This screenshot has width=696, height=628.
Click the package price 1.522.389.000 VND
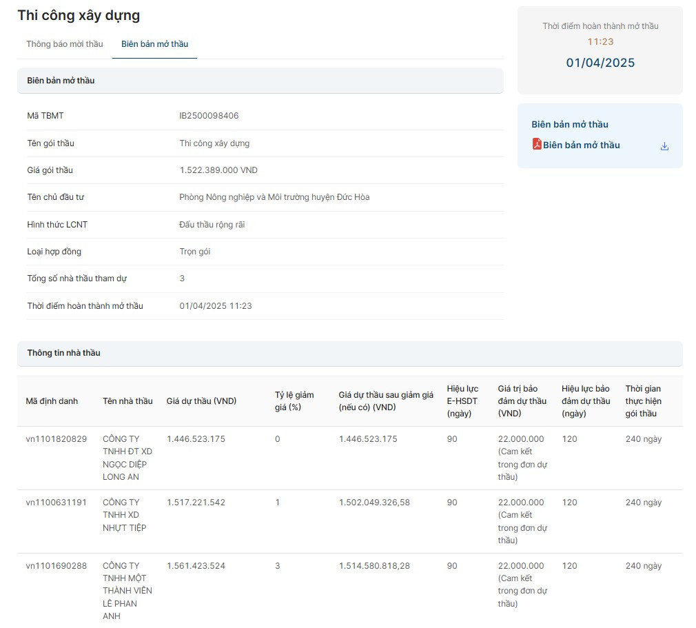tap(218, 170)
